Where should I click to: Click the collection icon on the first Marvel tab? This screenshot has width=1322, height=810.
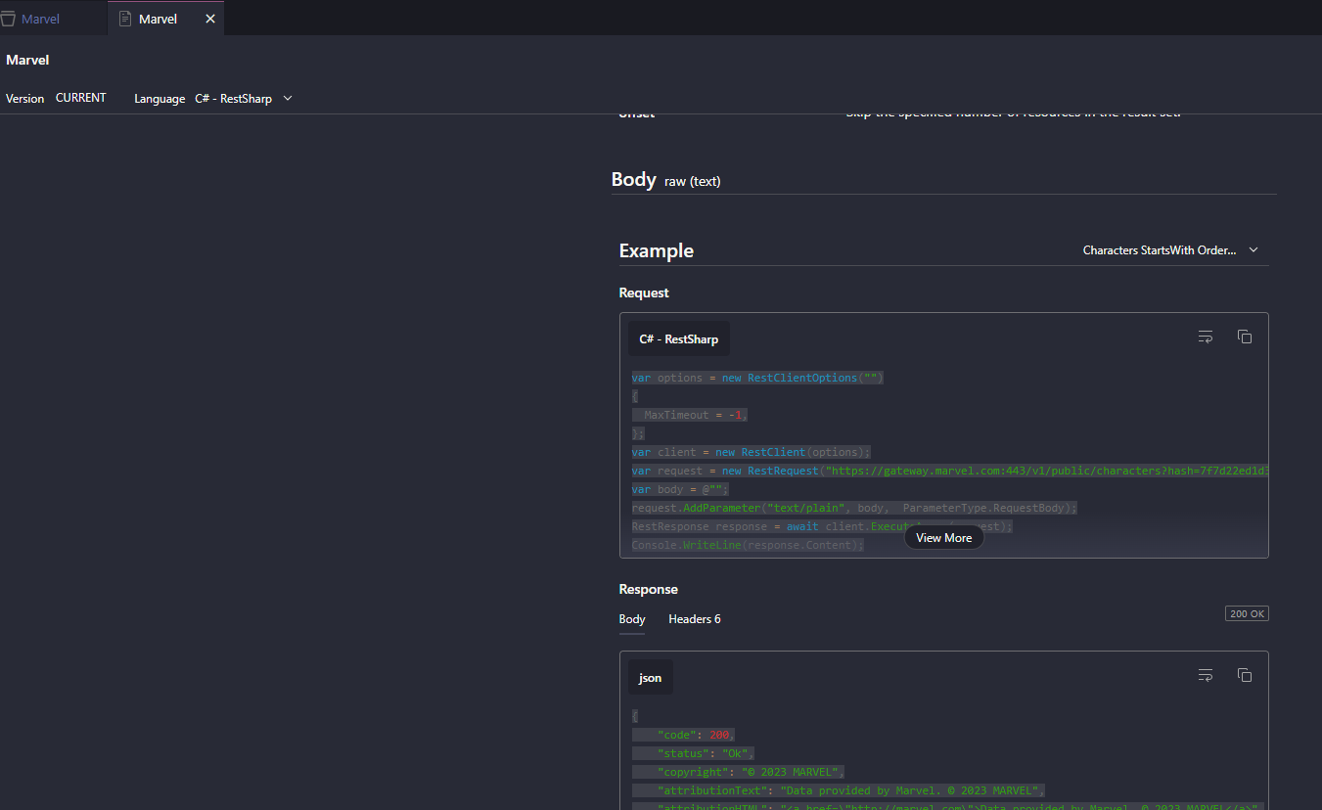coord(8,19)
